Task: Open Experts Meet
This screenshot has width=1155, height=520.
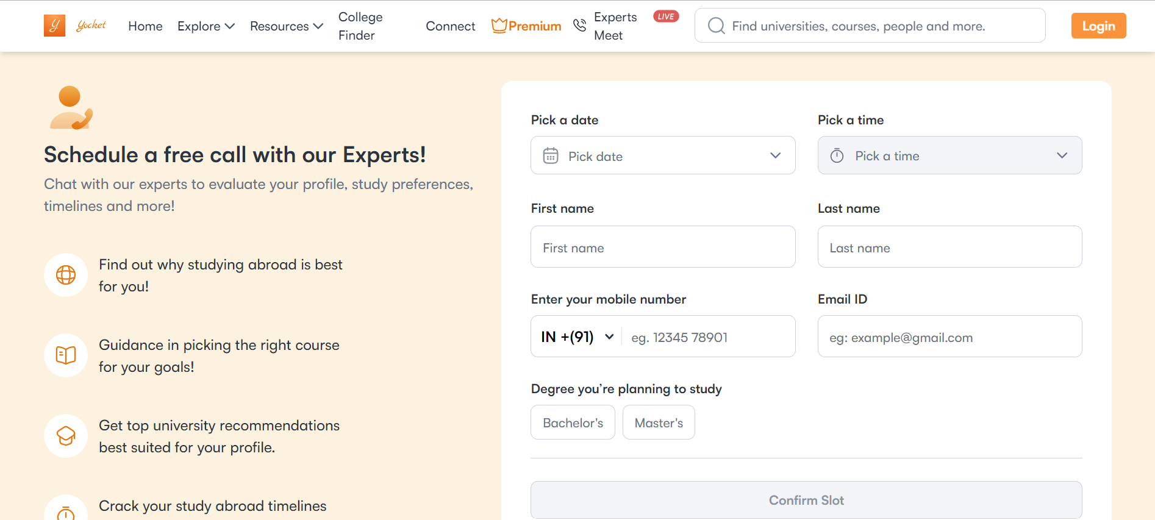Action: [615, 26]
